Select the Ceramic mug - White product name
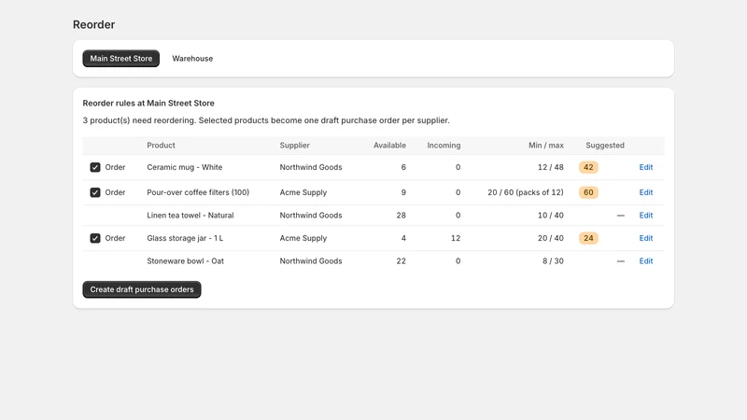Screen dimensions: 747x420 point(184,167)
